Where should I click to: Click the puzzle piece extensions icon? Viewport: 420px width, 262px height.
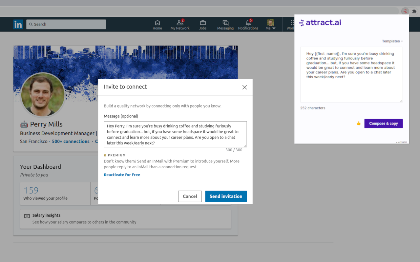tap(414, 11)
